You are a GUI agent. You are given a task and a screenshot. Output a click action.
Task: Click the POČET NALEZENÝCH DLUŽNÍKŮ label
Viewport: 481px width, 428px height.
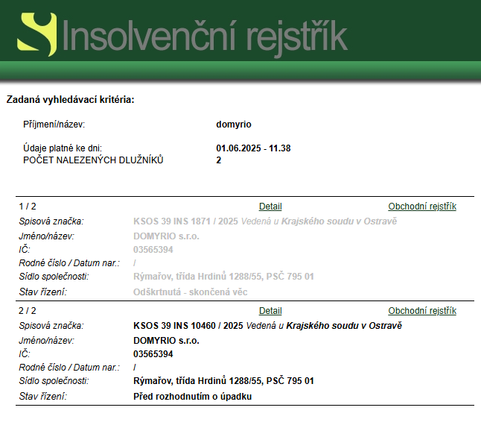click(93, 160)
